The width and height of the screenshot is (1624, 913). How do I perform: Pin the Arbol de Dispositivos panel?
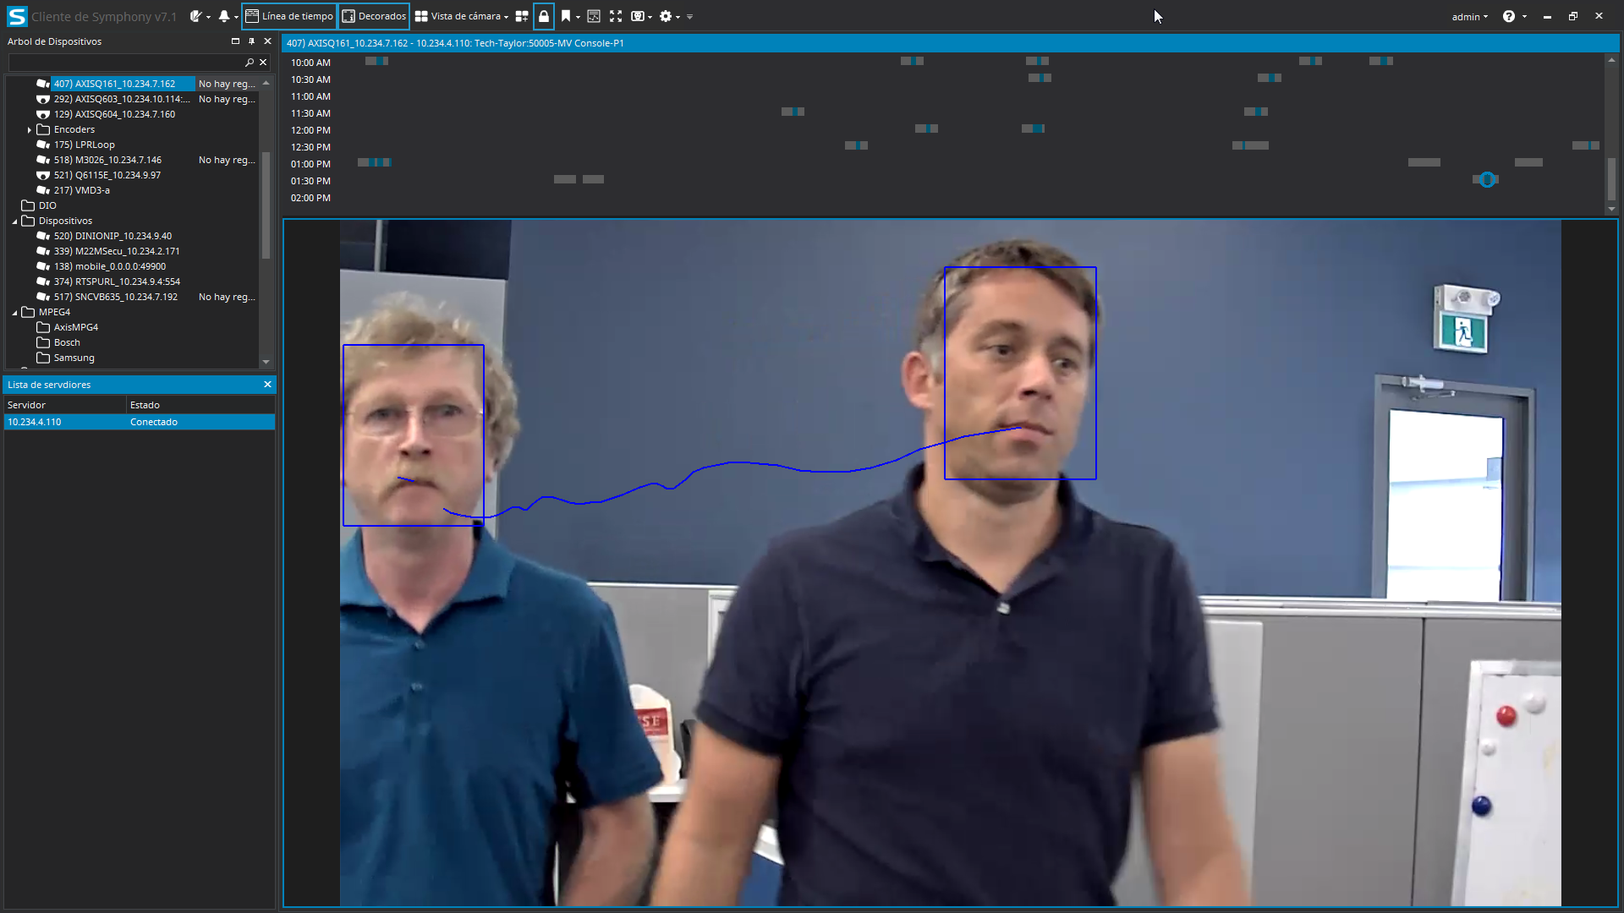coord(251,41)
